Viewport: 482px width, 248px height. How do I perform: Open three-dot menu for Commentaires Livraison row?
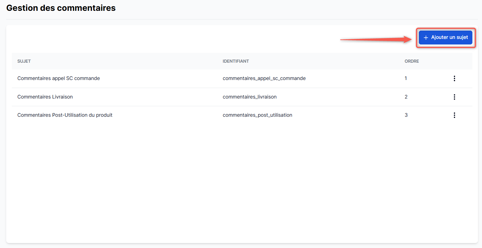454,97
